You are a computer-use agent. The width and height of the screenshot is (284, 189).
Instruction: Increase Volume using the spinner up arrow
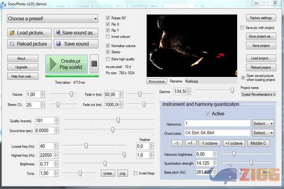point(43,93)
